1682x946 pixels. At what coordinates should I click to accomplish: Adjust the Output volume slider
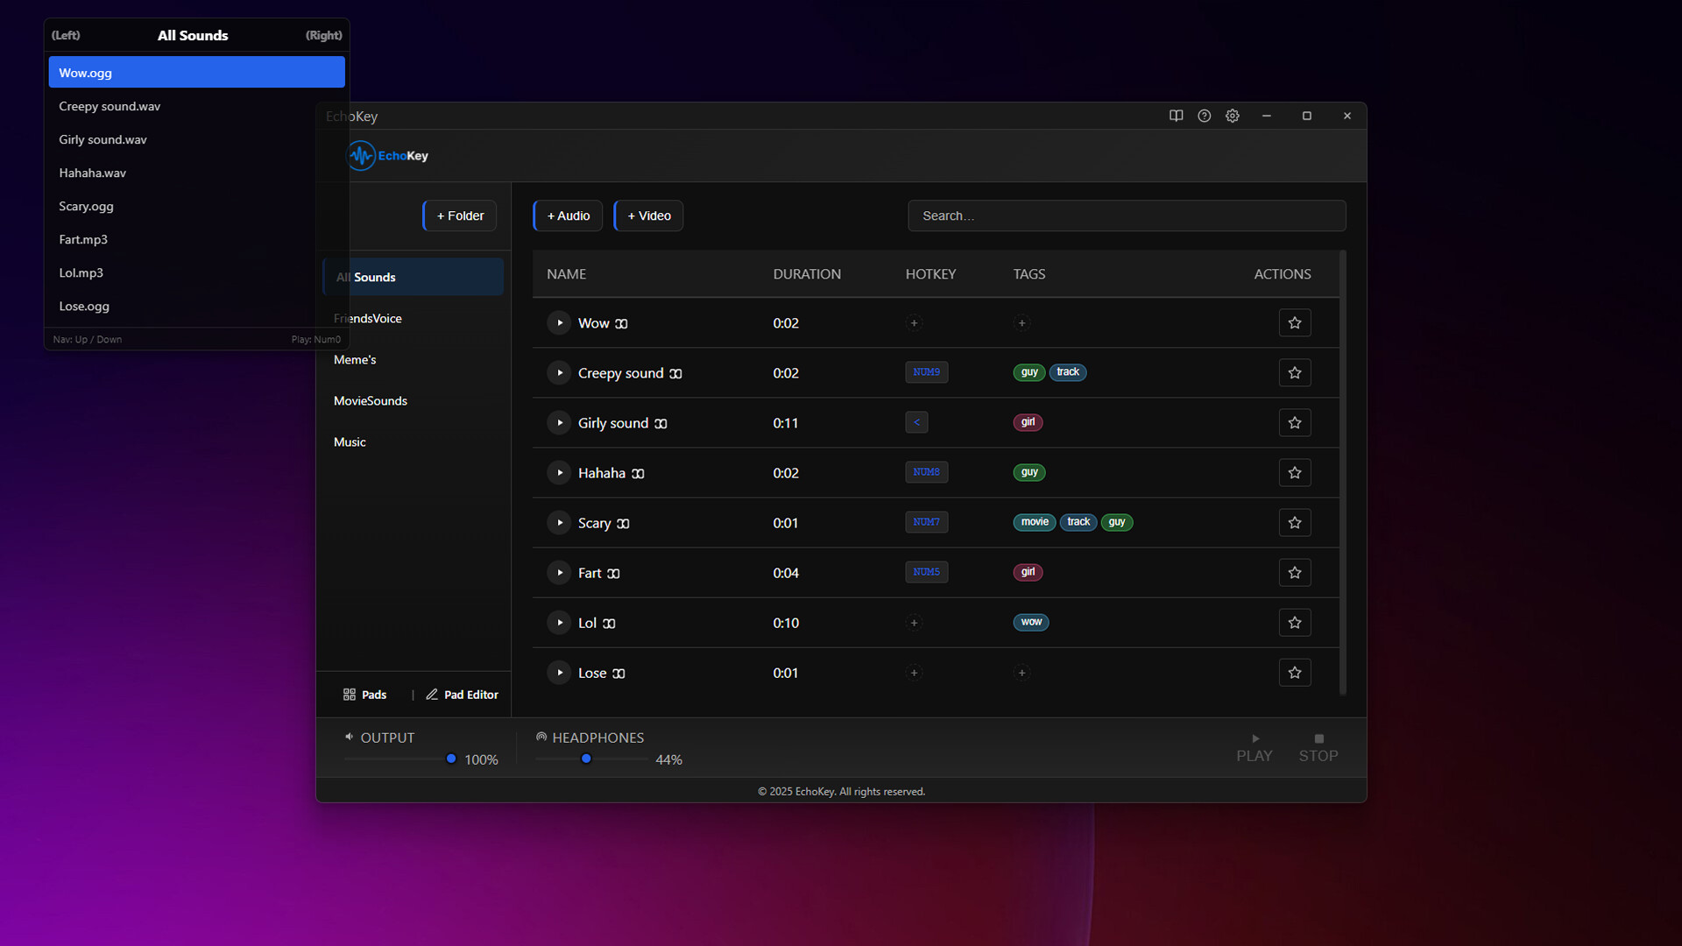(x=400, y=759)
